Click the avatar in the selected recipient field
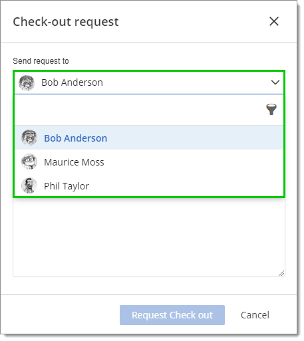The image size is (304, 341). (x=27, y=83)
